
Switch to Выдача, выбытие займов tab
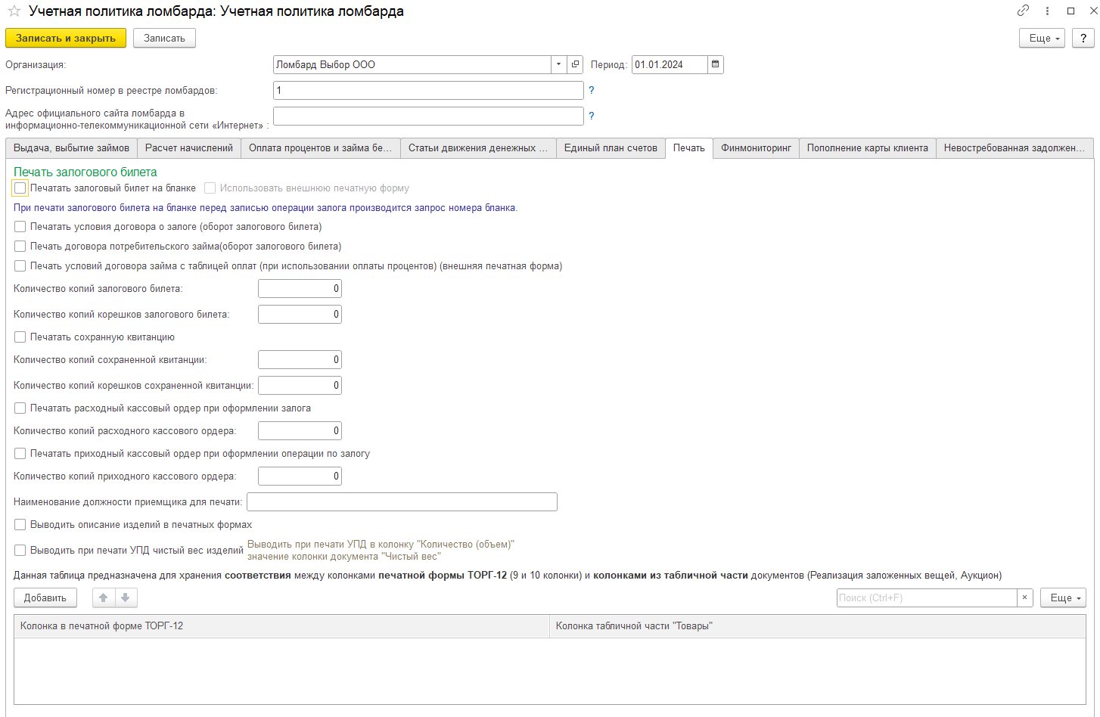(x=71, y=147)
